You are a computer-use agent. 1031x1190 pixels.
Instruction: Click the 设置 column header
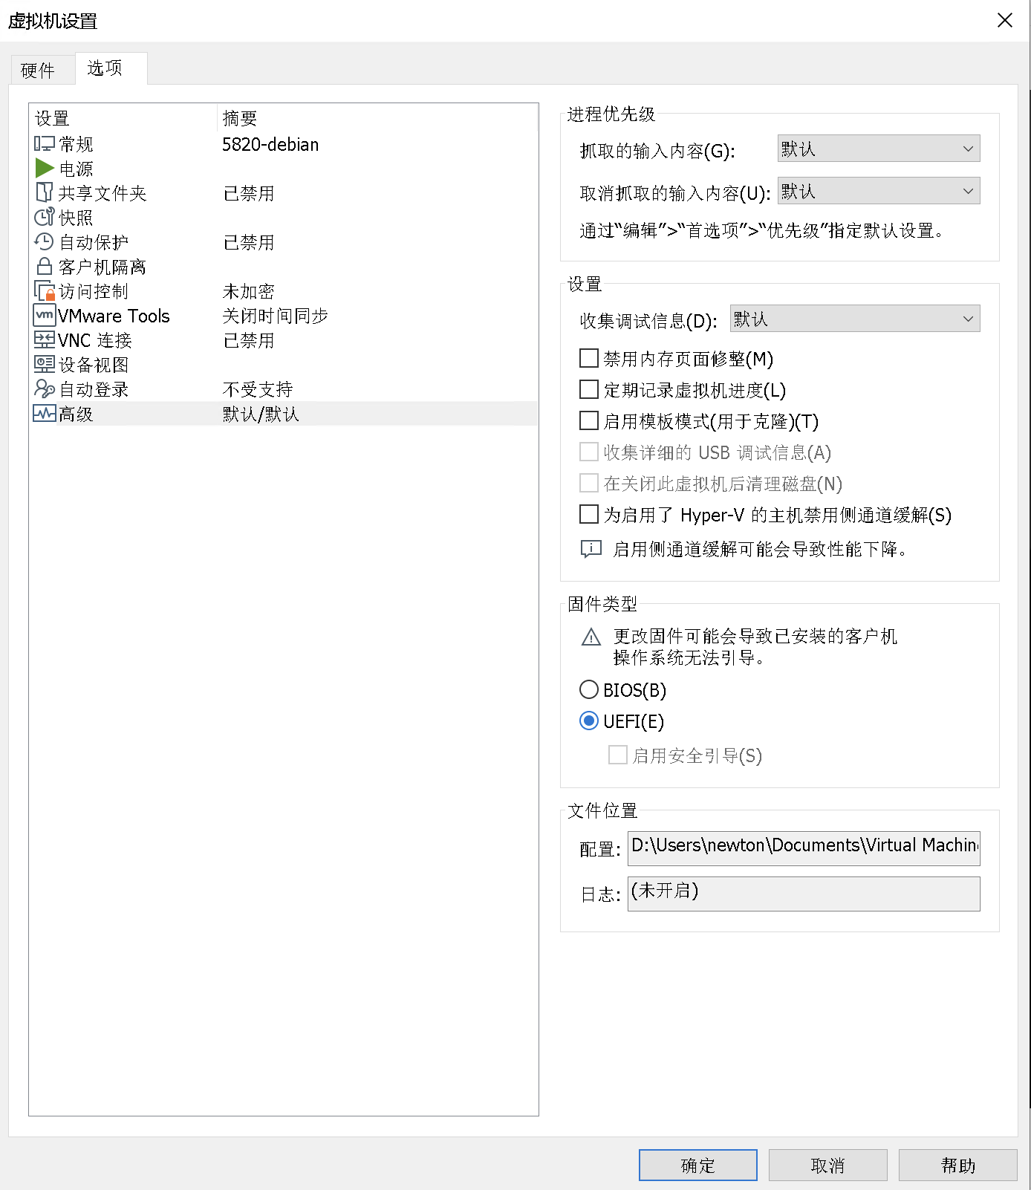[x=123, y=118]
